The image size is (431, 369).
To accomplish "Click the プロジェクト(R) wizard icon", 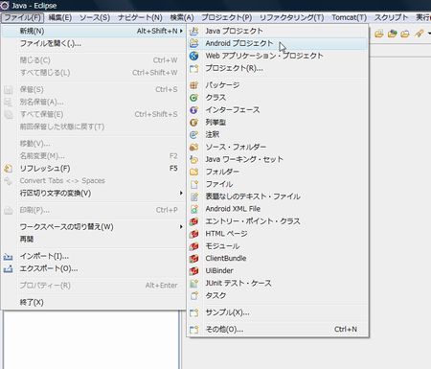I will pyautogui.click(x=193, y=68).
